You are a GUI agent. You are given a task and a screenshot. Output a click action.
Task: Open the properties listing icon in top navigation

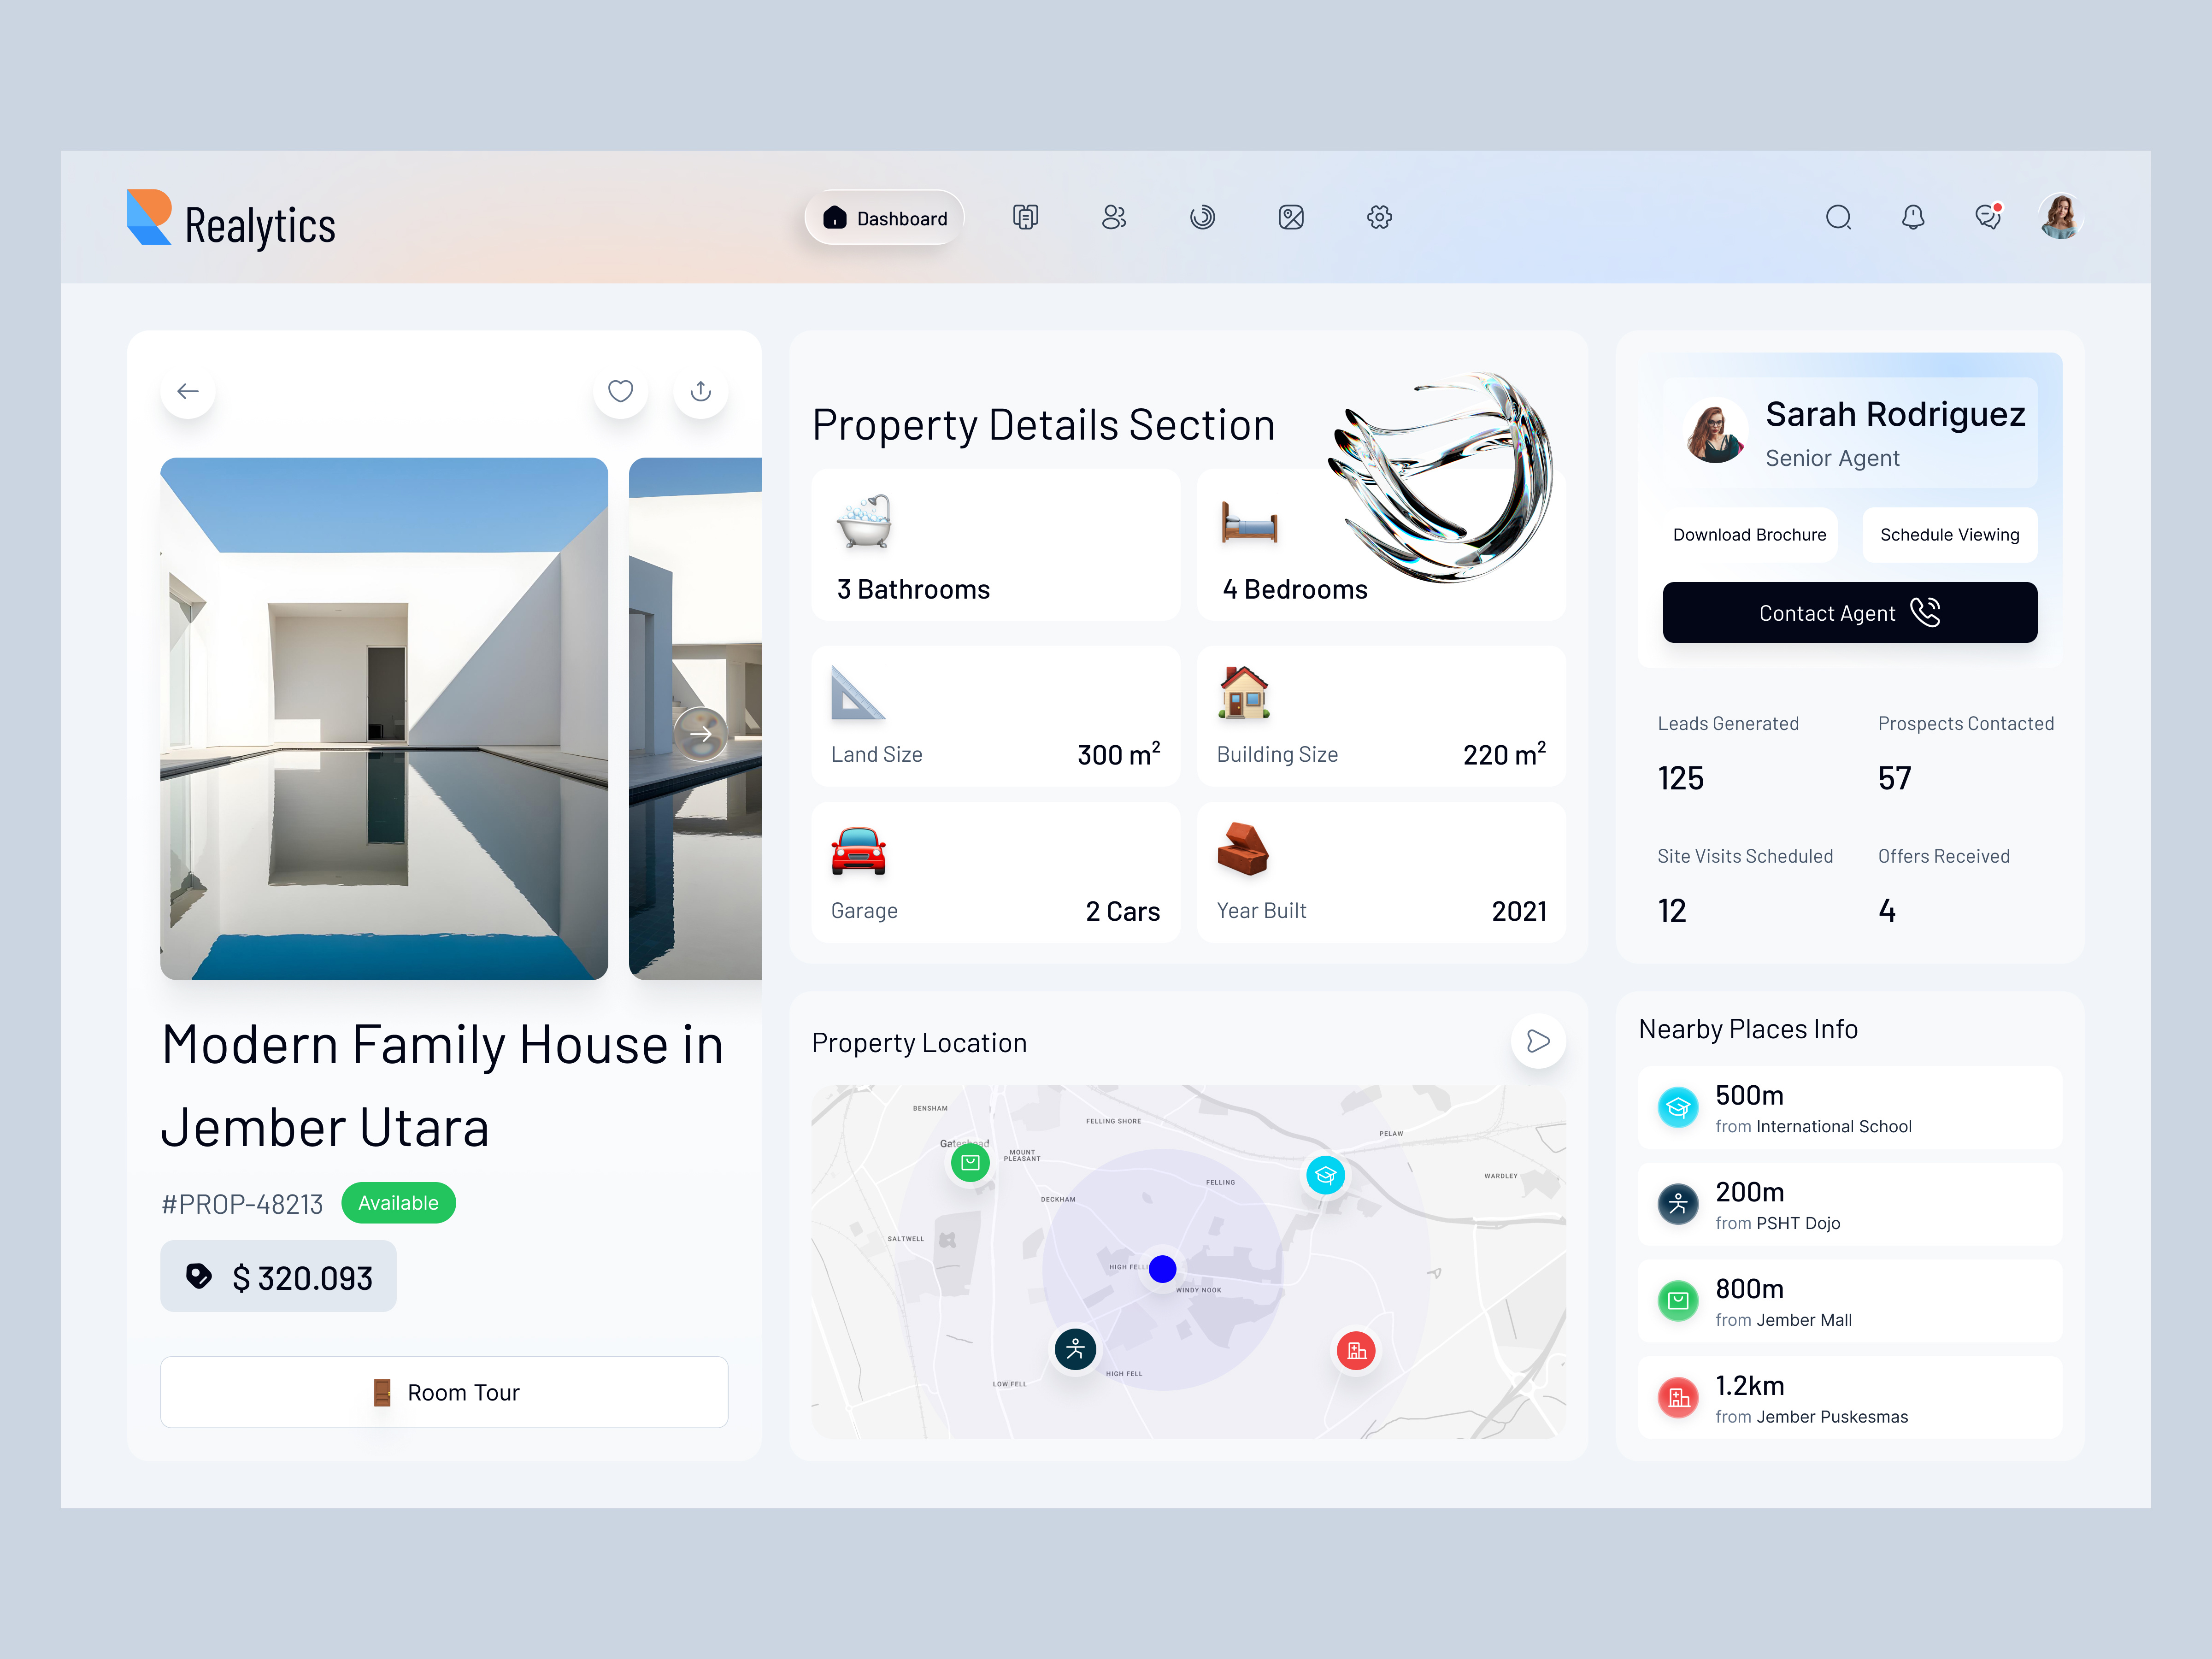coord(1025,218)
